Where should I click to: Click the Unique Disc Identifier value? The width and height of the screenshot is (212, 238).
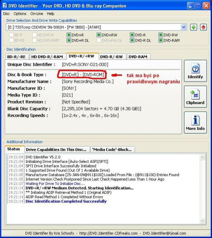[85, 64]
